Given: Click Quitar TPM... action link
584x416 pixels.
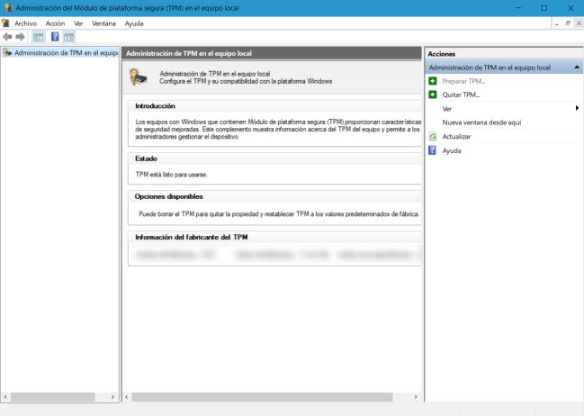Looking at the screenshot, I should point(461,95).
